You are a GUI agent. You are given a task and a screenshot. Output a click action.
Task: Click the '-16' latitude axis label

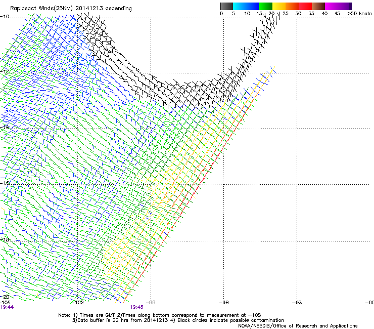click(5, 183)
